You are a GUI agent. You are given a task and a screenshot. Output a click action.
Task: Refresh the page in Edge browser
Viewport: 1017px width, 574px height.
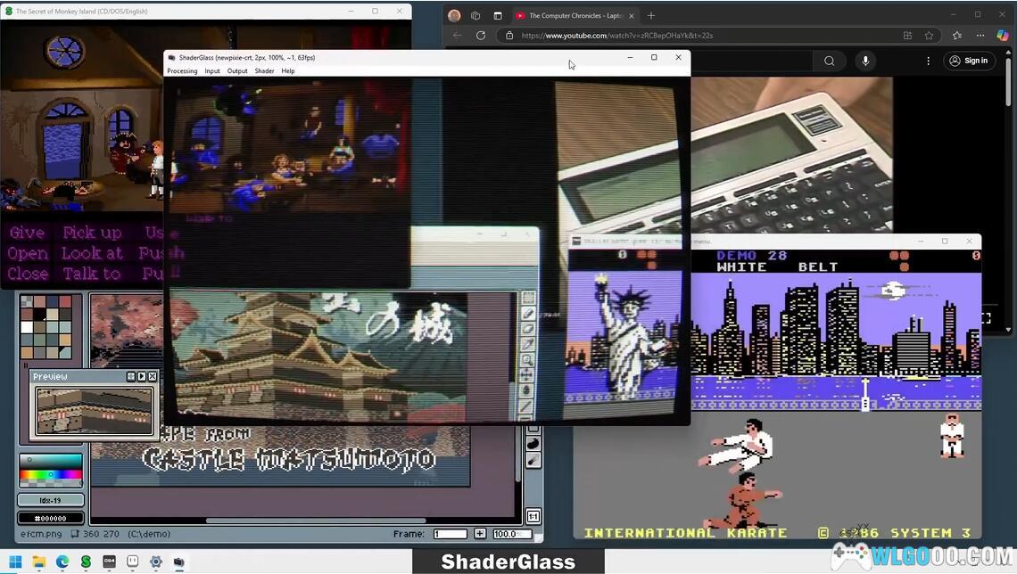(x=481, y=36)
